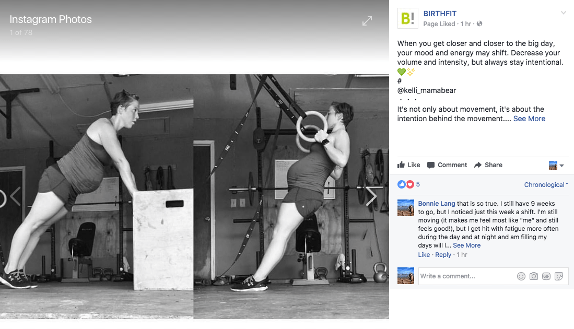Click Comment action on post
The height and width of the screenshot is (329, 574).
pos(447,165)
